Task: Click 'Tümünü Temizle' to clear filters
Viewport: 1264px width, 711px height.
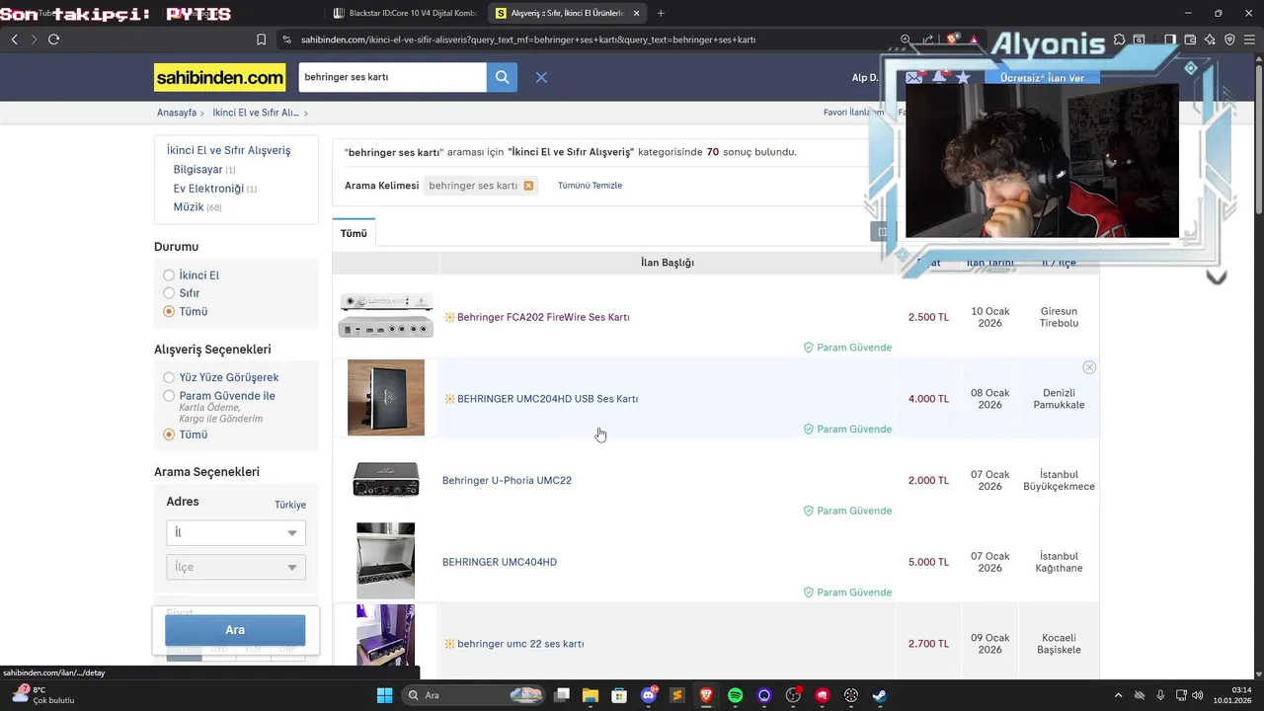Action: point(590,186)
